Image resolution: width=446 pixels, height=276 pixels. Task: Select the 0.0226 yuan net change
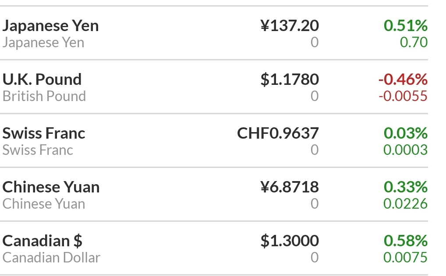(x=405, y=203)
